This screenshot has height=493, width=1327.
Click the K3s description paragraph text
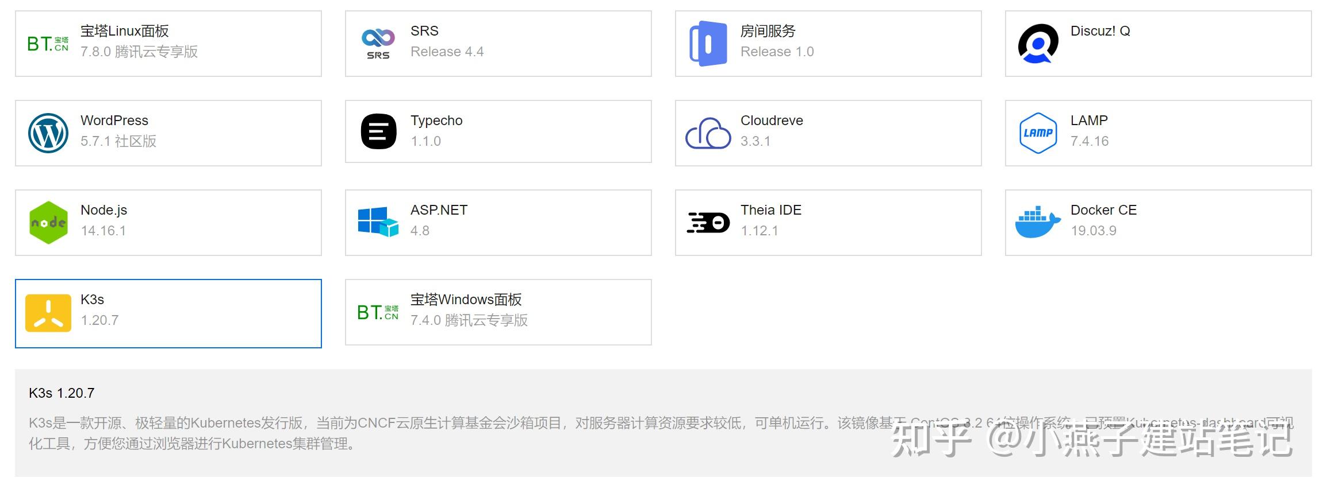[661, 433]
